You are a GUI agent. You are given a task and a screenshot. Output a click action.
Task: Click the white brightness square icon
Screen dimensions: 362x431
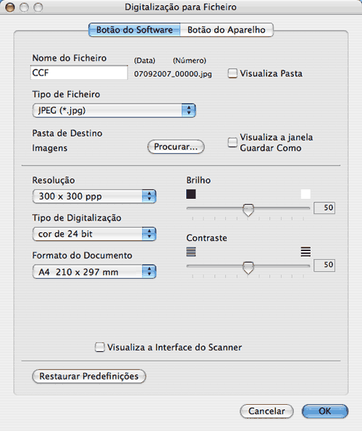pos(306,194)
